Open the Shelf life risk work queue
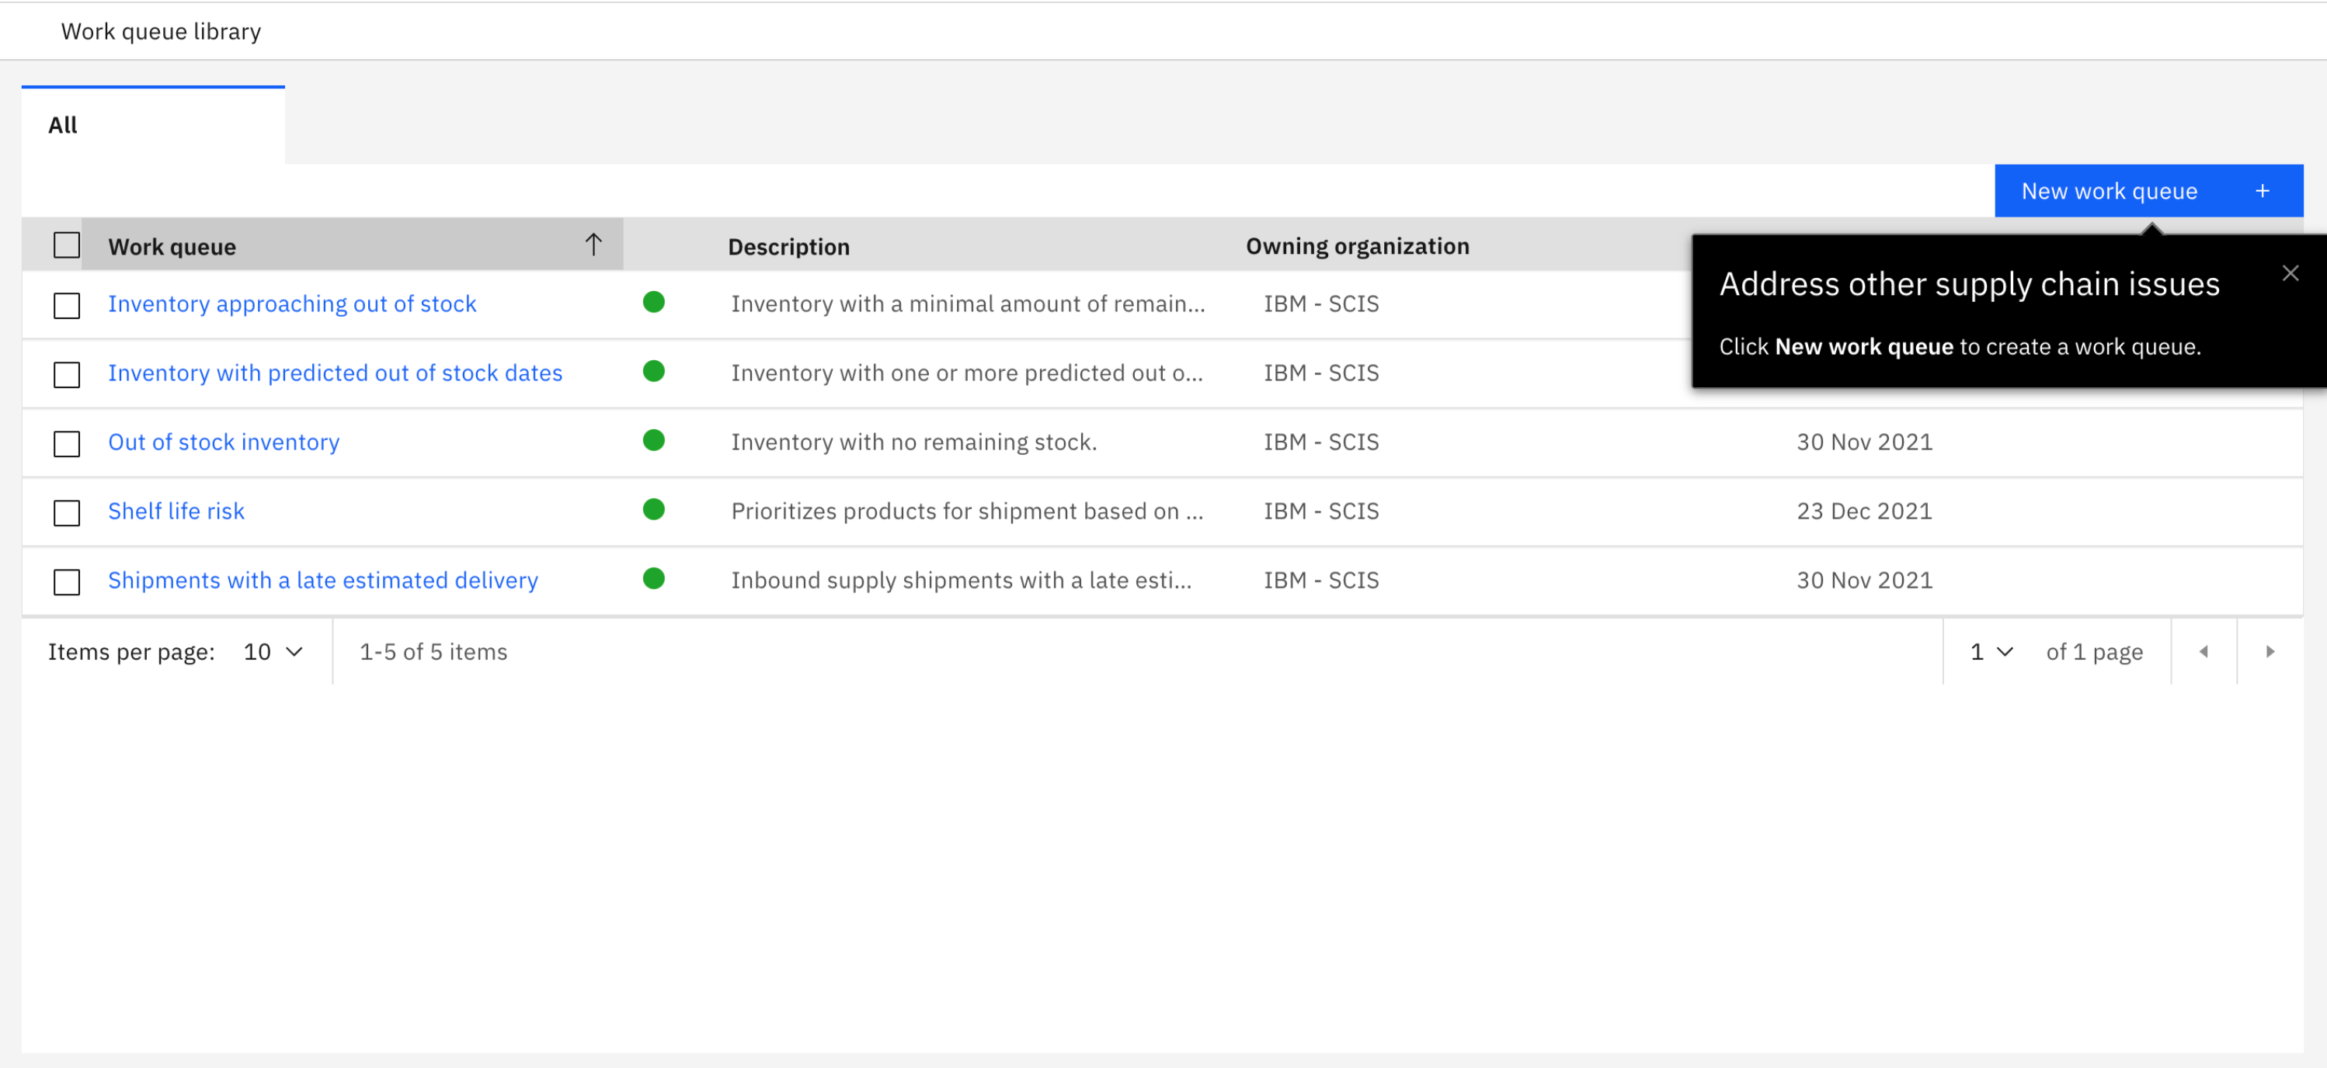This screenshot has width=2327, height=1068. point(176,511)
